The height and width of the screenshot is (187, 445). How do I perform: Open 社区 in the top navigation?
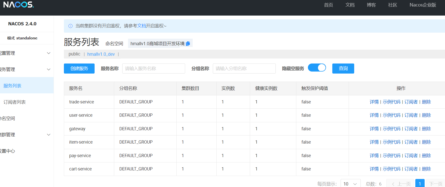tap(392, 5)
